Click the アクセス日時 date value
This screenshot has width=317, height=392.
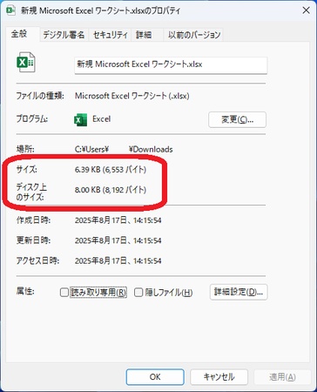point(118,260)
